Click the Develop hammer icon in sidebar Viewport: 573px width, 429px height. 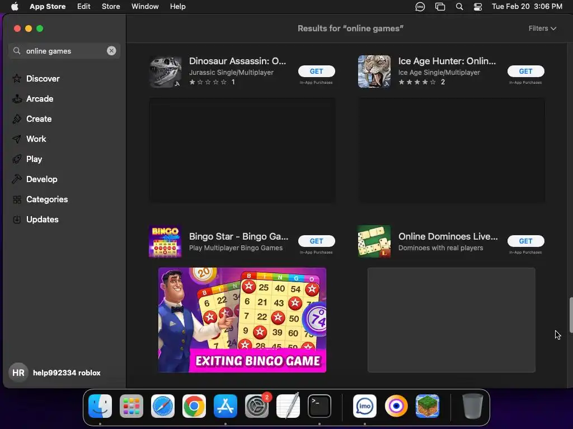(x=17, y=179)
